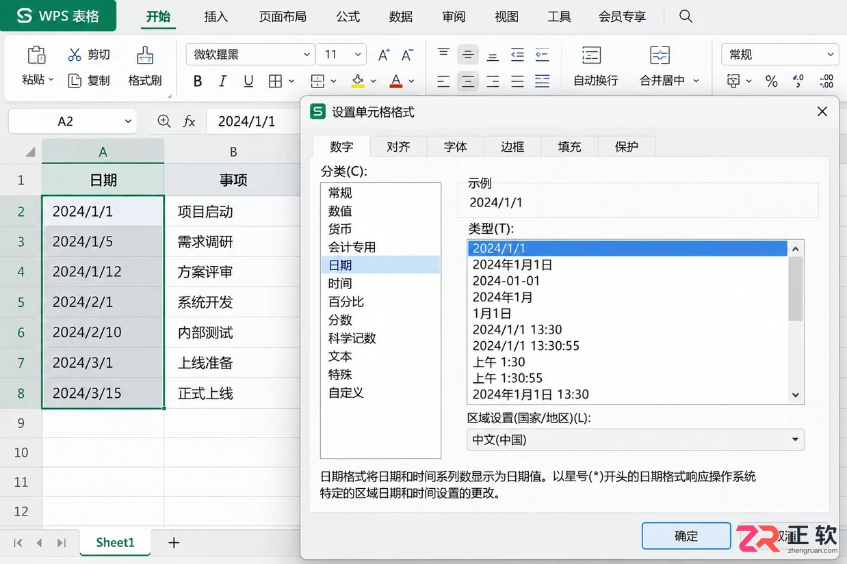
Task: Switch to the 填充 tab in dialog
Action: [569, 146]
